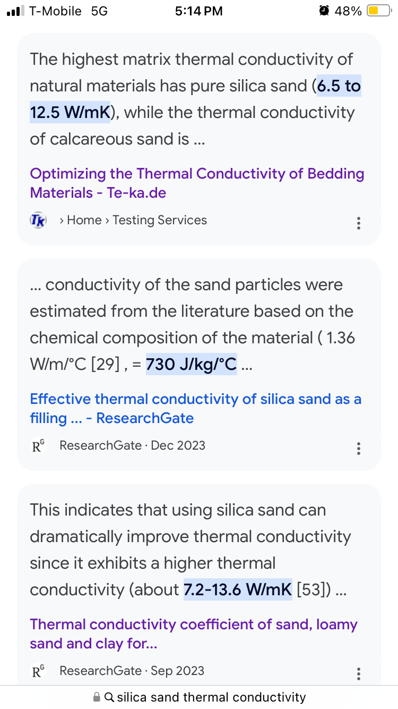Viewport: 398px width, 709px height.
Task: Tap the lock icon in address bar
Action: (x=97, y=697)
